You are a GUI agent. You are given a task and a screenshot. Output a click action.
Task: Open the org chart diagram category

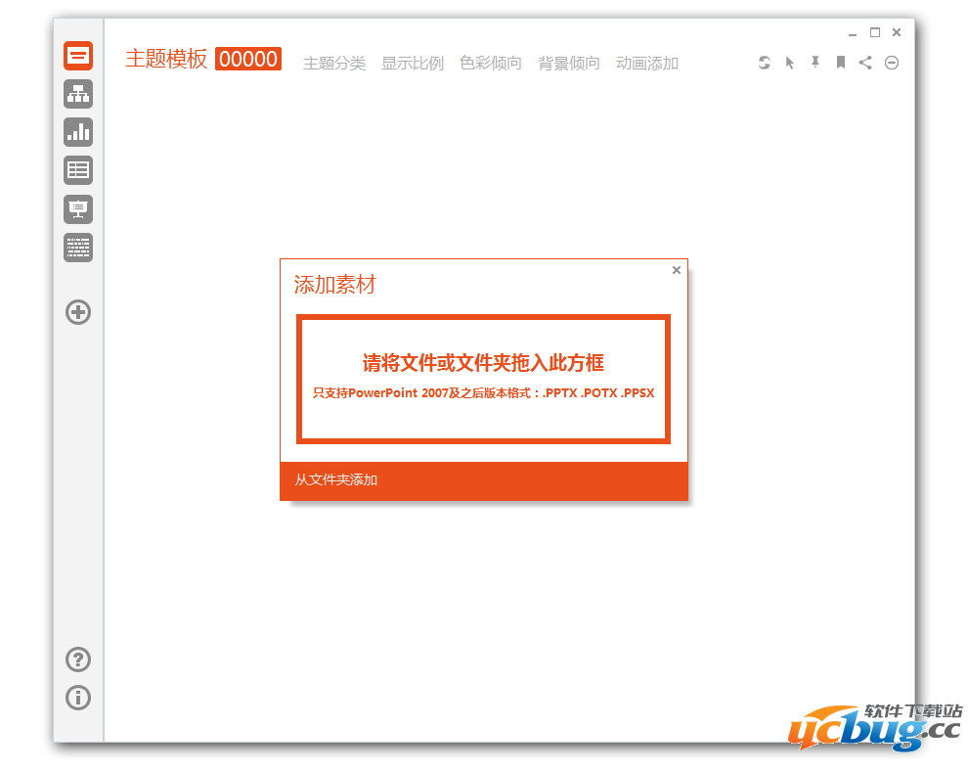(x=78, y=94)
